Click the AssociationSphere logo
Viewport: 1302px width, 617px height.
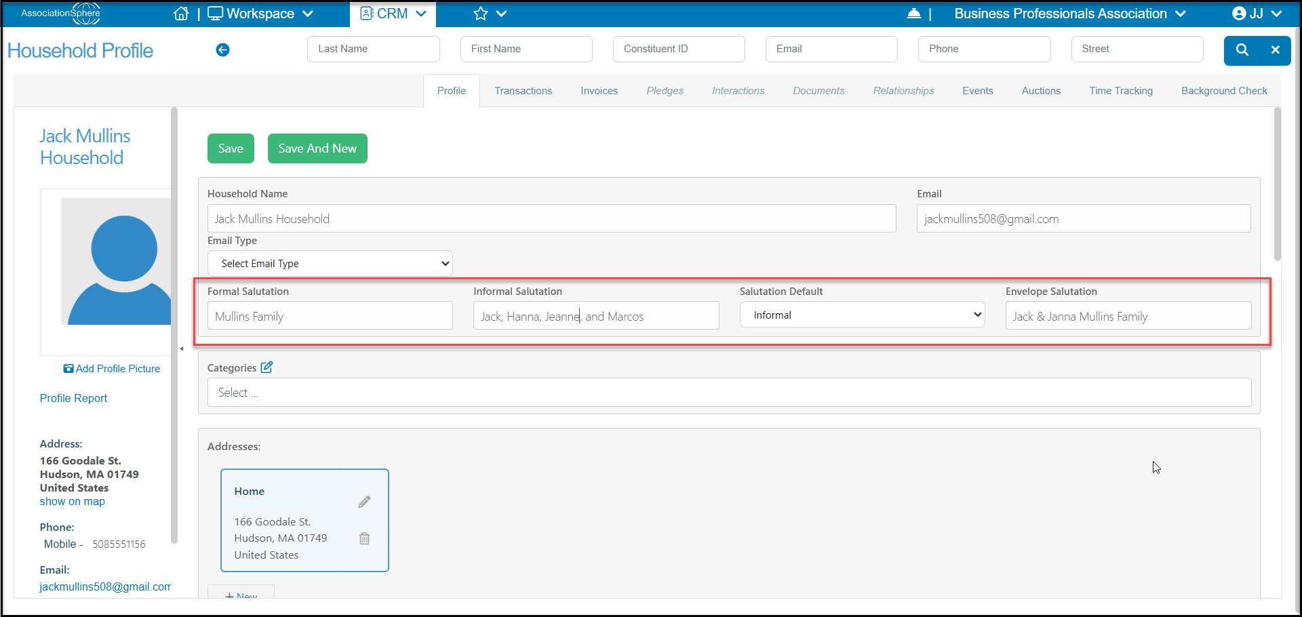coord(61,13)
